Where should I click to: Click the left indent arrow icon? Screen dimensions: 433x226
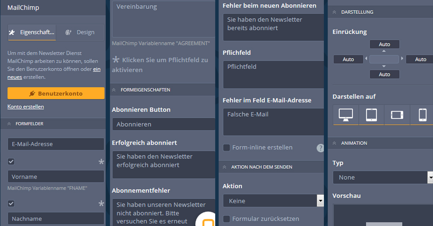366,59
